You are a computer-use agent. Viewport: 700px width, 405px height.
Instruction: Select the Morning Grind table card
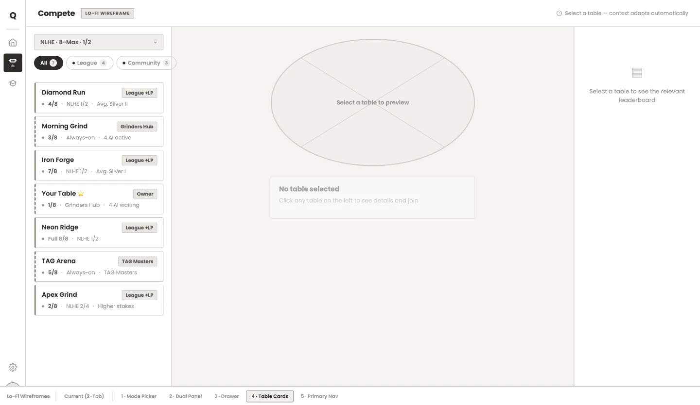(x=99, y=131)
